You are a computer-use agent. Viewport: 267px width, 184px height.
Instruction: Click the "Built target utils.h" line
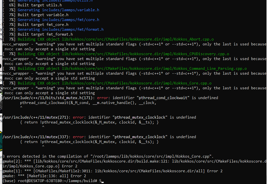(x=43, y=5)
